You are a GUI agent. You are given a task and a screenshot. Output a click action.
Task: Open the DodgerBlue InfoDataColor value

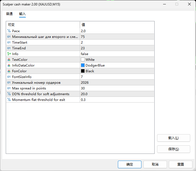95,65
